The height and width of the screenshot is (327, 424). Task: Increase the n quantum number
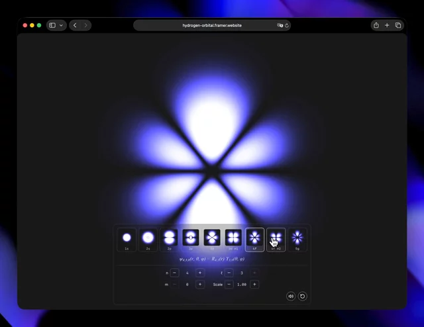[200, 273]
